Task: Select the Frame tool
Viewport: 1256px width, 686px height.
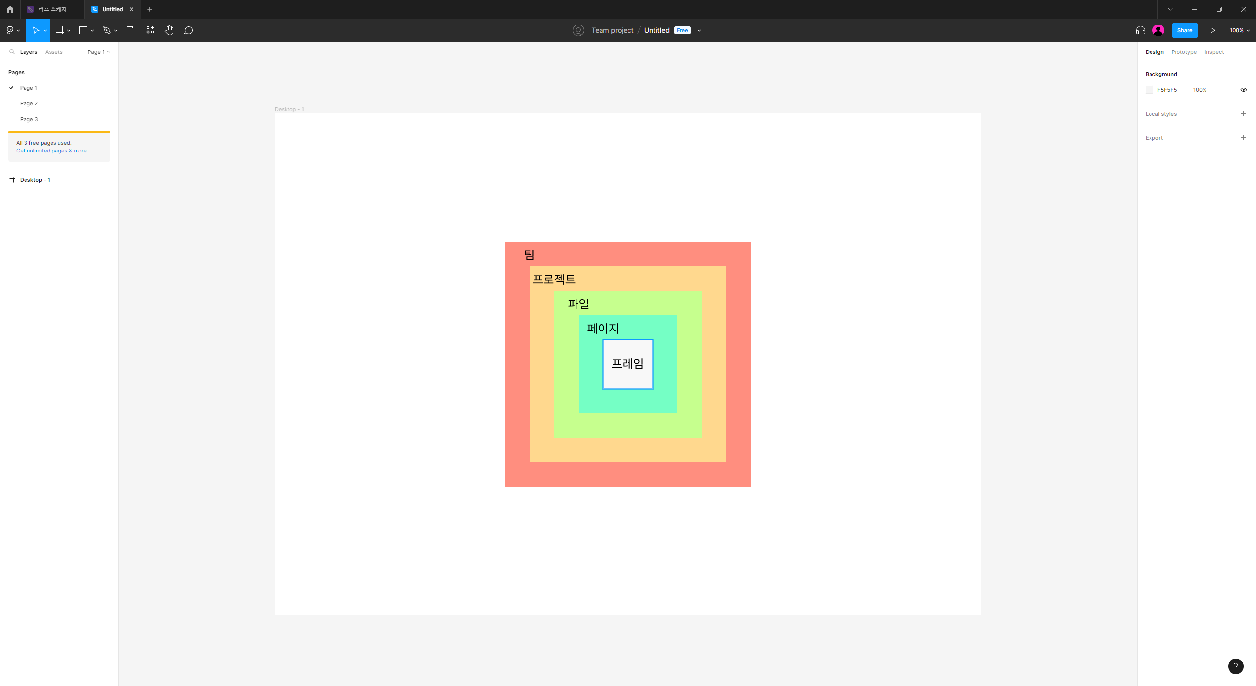Action: click(60, 30)
